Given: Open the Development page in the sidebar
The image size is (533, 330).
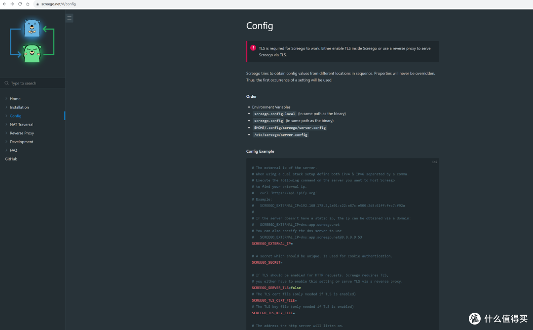Looking at the screenshot, I should click(22, 142).
